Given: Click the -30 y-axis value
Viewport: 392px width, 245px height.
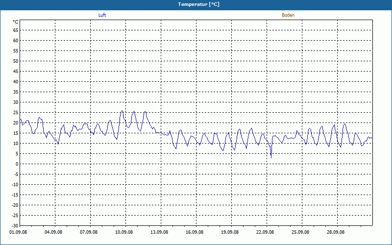Looking at the screenshot, I should 15,225.
